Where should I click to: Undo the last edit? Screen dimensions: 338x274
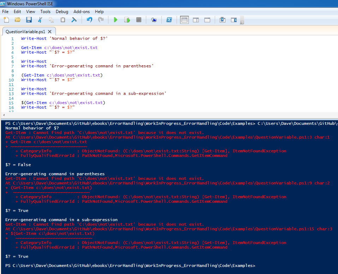tap(89, 20)
